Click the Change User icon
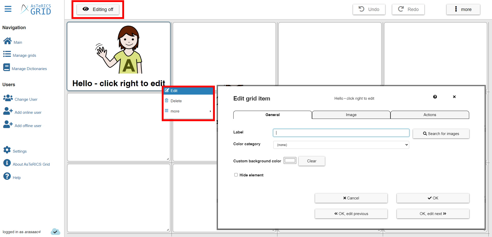Screen dimensions: 492x237 tap(8, 98)
